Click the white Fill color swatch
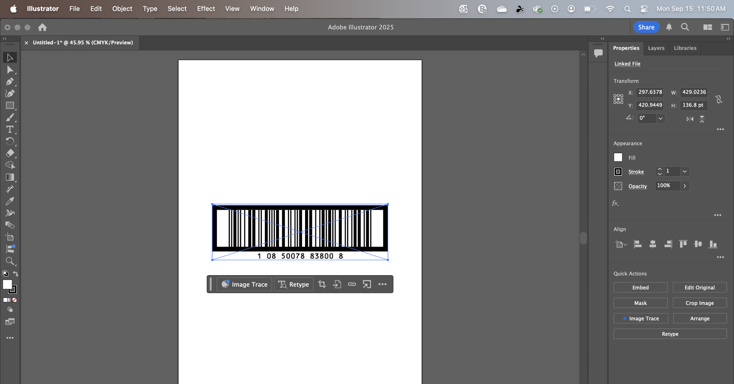The height and width of the screenshot is (384, 734). (x=618, y=157)
